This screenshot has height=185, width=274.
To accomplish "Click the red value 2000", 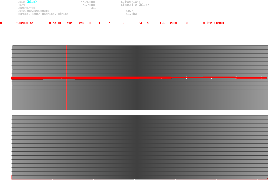I will (173, 23).
